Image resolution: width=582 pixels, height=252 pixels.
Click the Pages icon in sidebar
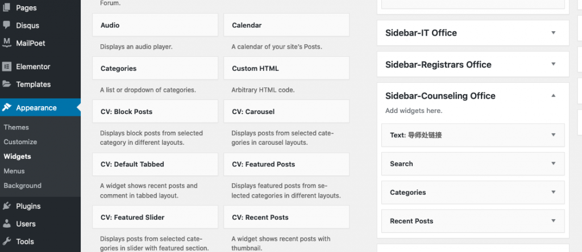[x=7, y=8]
